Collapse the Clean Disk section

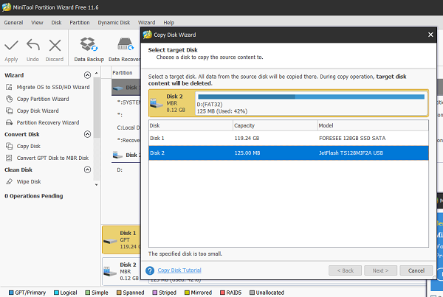tap(88, 170)
